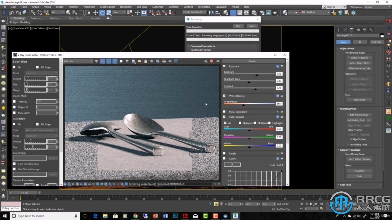The width and height of the screenshot is (392, 220).
Task: Toggle Turn On Diffraction checkbox
Action: point(14,164)
